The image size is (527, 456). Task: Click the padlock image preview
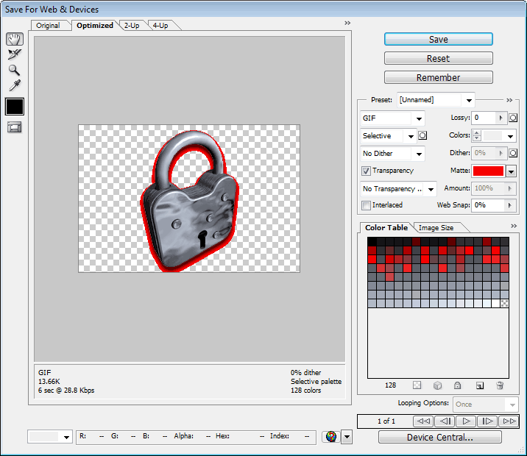pos(189,200)
